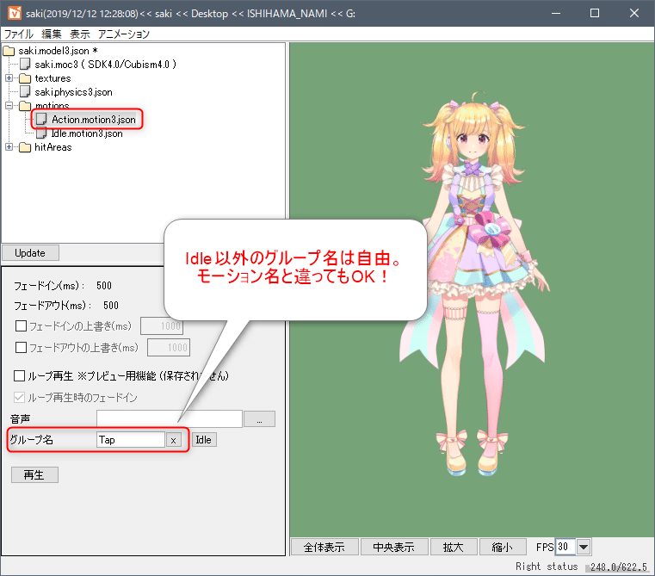Image resolution: width=655 pixels, height=576 pixels.
Task: Open the ファイル menu
Action: (x=18, y=34)
